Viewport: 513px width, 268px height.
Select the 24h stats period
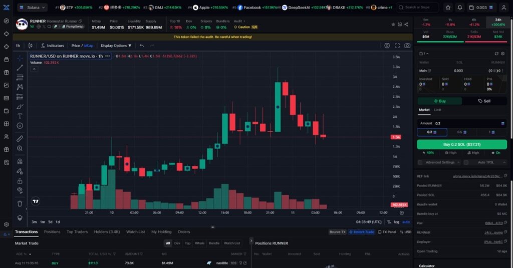(x=498, y=22)
